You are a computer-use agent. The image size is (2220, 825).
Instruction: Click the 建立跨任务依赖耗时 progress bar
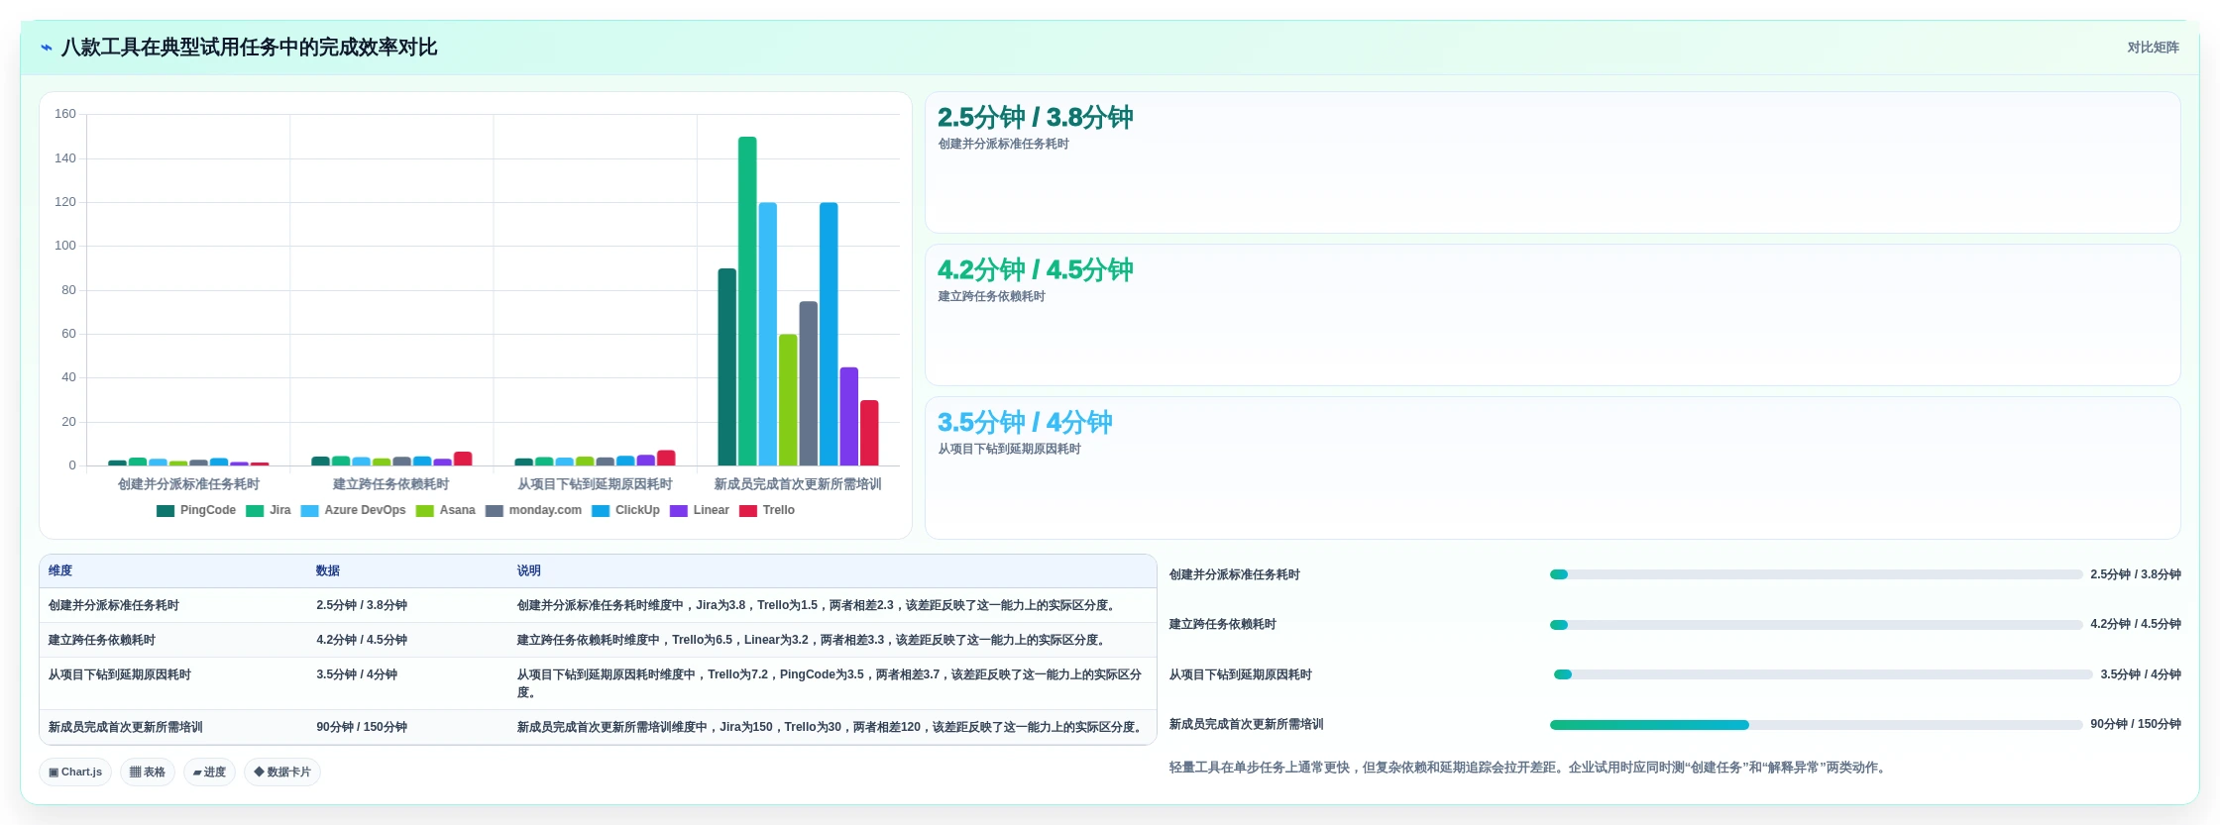1816,625
